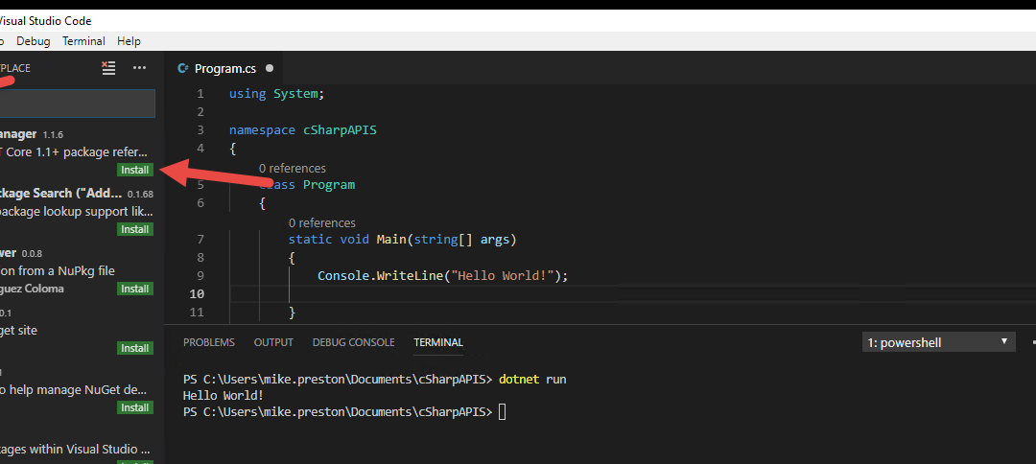Click 'Program' class name in editor
This screenshot has width=1036, height=464.
click(x=328, y=185)
